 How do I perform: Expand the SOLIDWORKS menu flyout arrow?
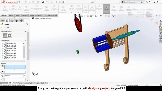pos(19,2)
